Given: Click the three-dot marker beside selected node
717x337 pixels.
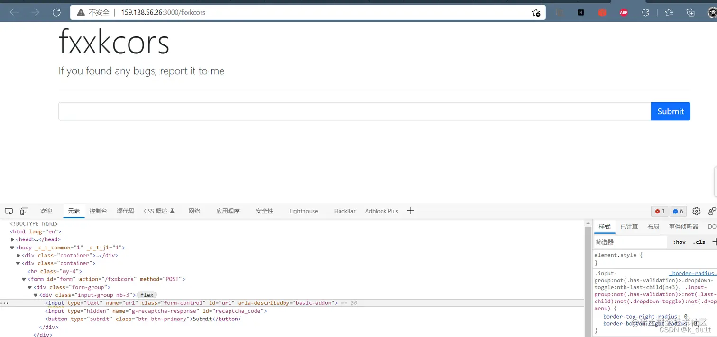Looking at the screenshot, I should tap(4, 303).
